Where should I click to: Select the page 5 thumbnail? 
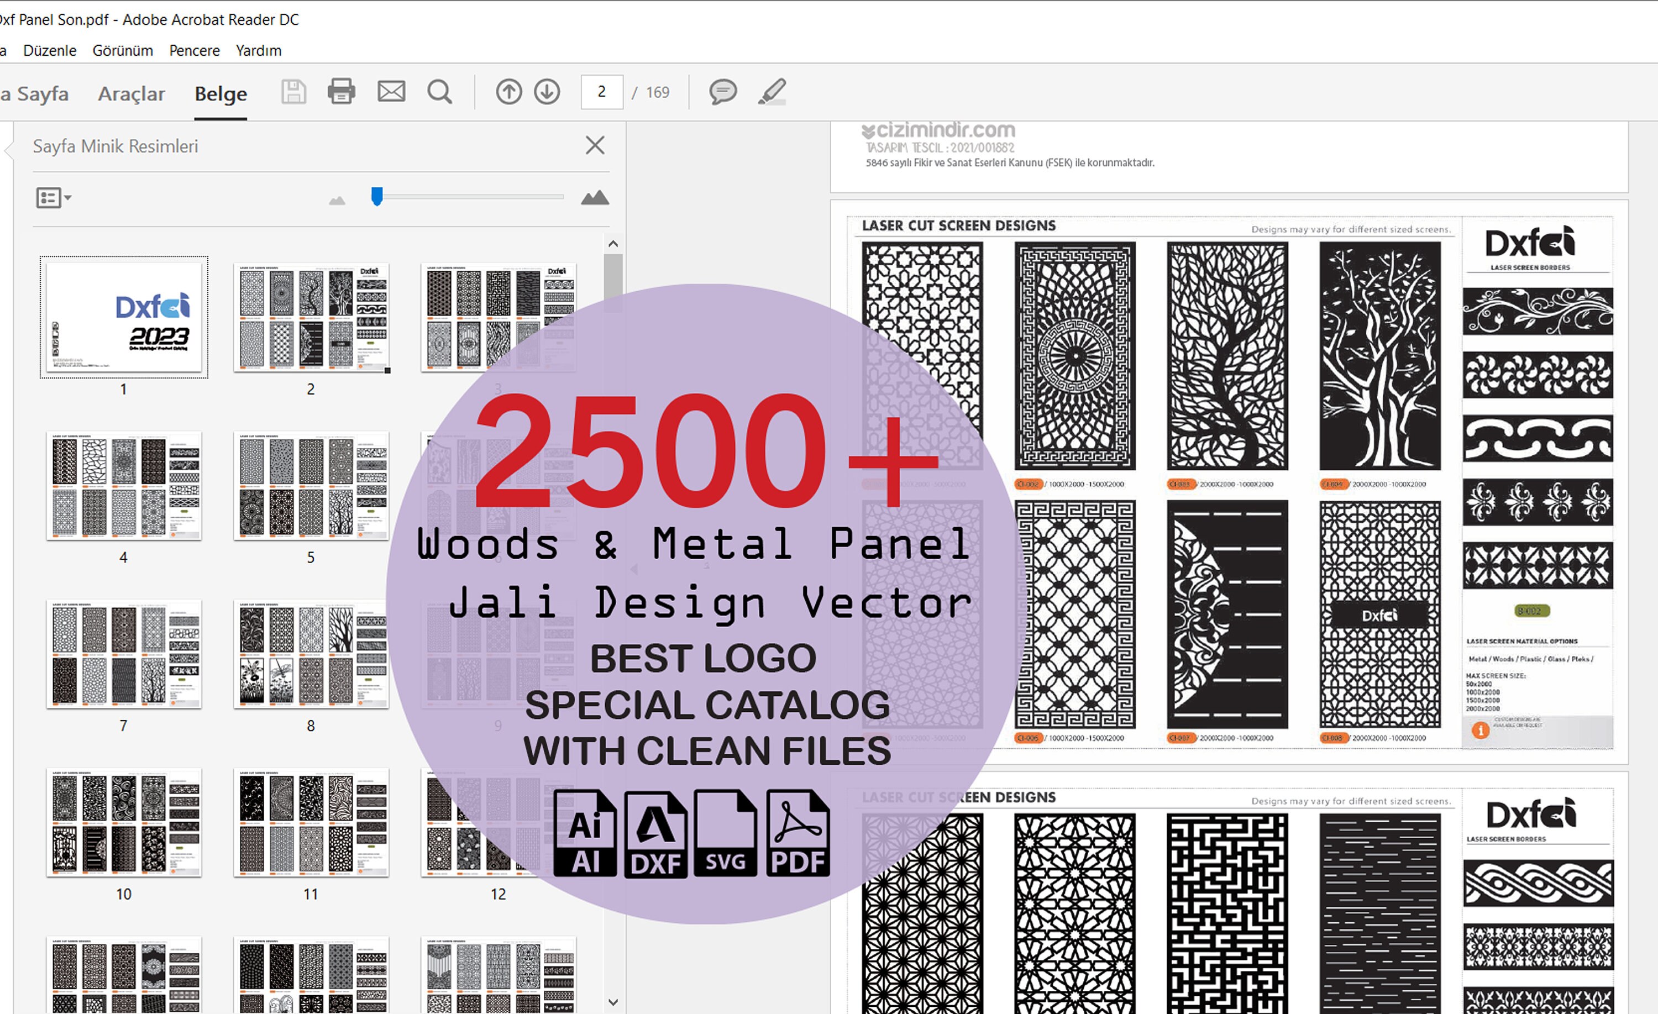[311, 486]
